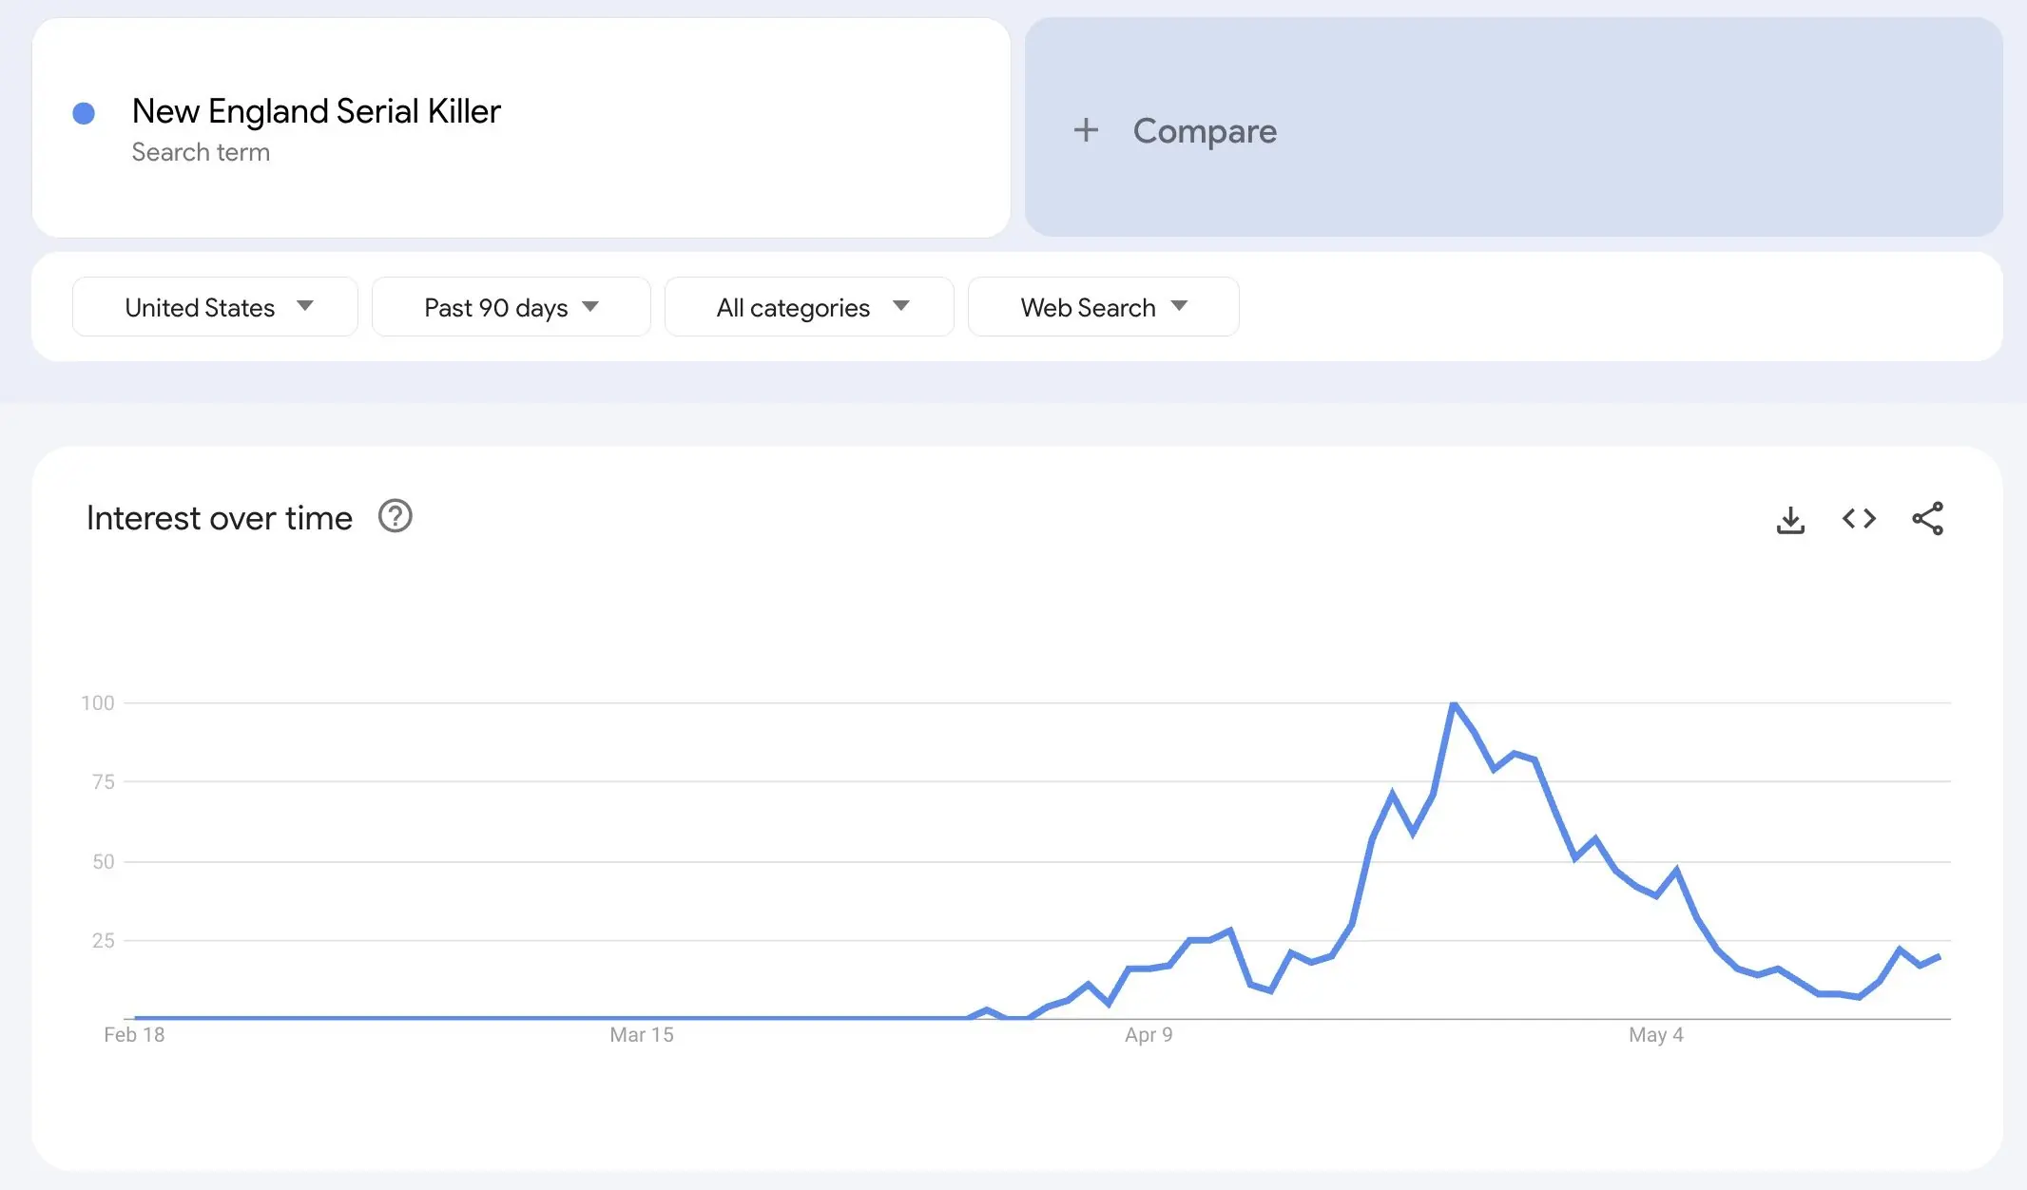
Task: Open the Web Search type dropdown
Action: 1103,307
